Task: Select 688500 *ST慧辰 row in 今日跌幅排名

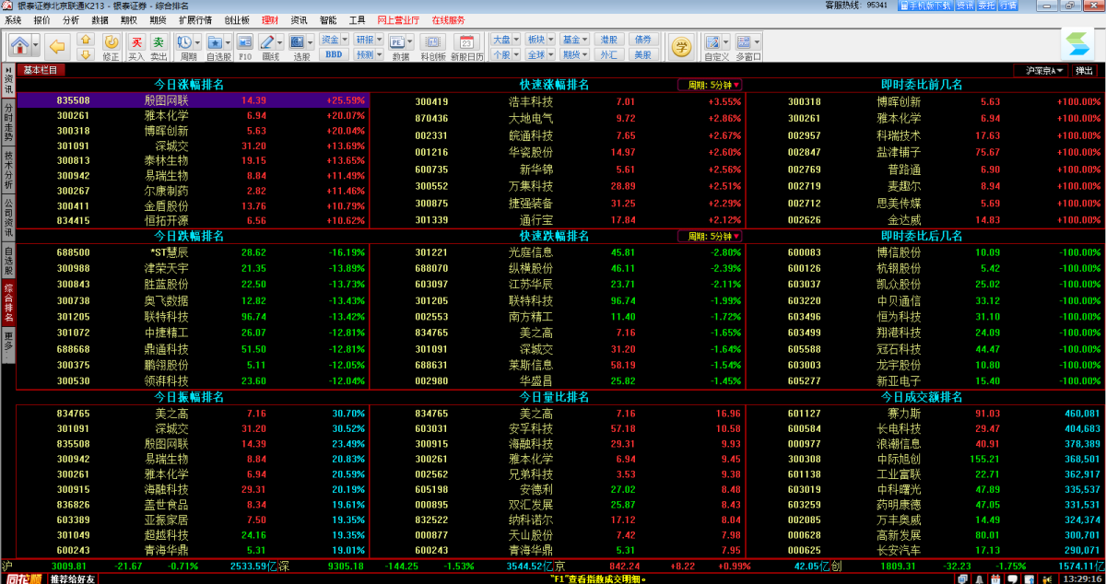Action: pyautogui.click(x=193, y=252)
